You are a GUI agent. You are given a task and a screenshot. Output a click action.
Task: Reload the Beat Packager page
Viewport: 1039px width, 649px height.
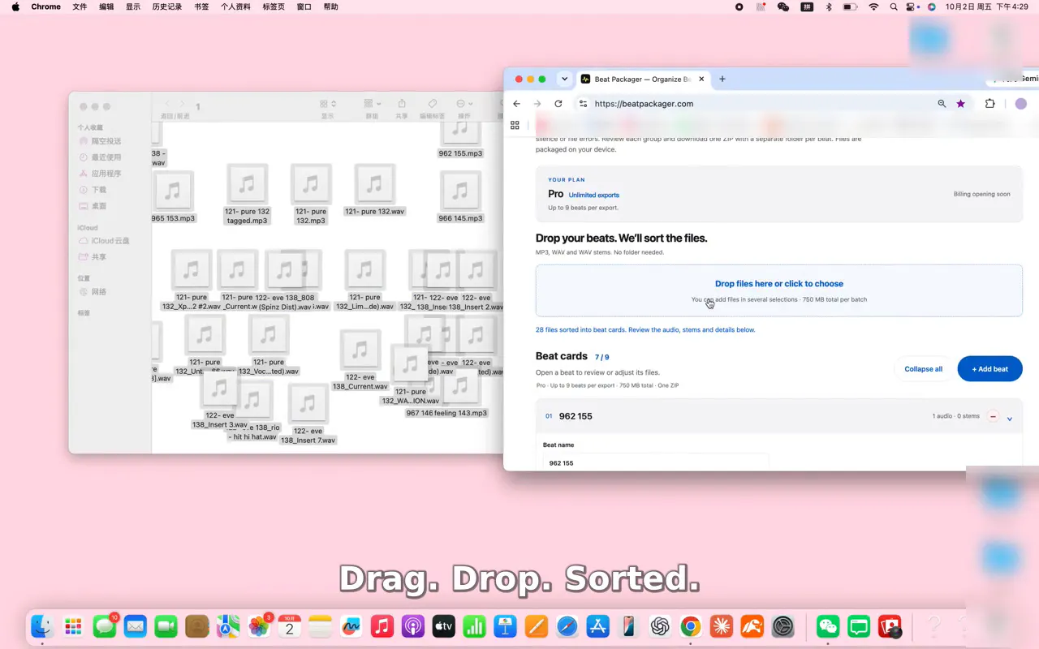click(x=558, y=104)
